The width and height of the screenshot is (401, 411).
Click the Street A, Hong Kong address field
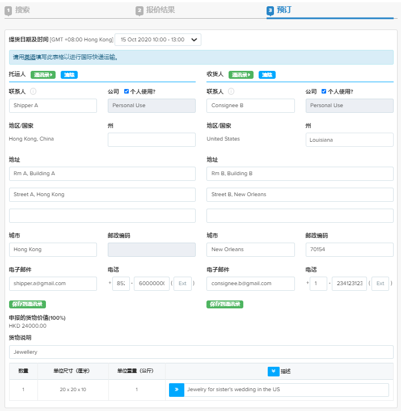102,195
